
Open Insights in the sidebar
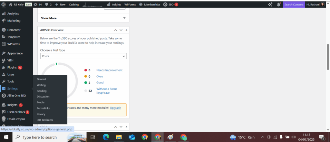click(x=12, y=105)
